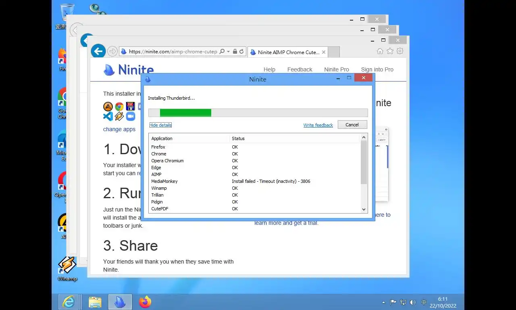Image resolution: width=516 pixels, height=310 pixels.
Task: Click the search magnifier in address bar
Action: [x=222, y=51]
